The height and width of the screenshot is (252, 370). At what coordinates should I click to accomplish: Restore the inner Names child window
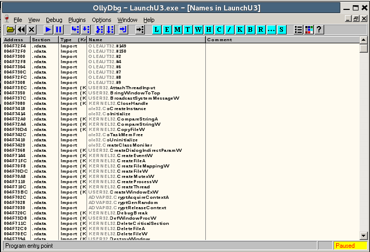[356, 19]
